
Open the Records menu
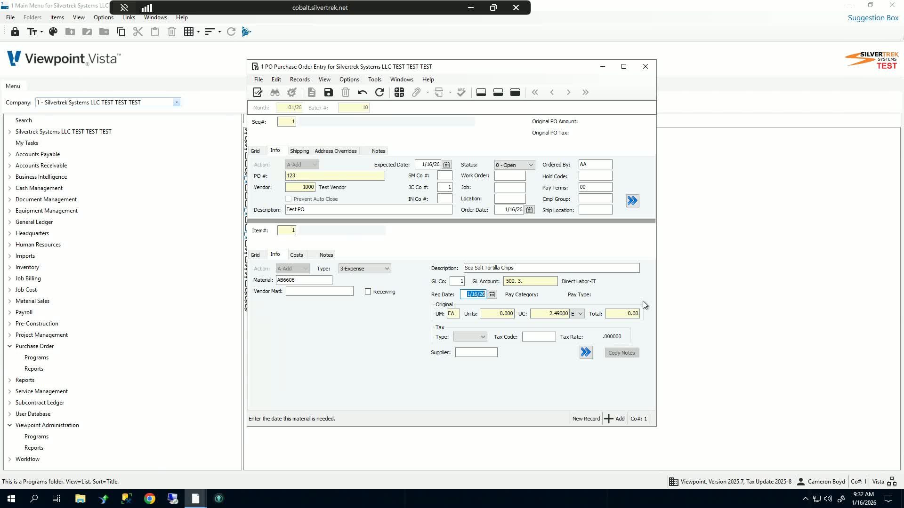coord(299,79)
